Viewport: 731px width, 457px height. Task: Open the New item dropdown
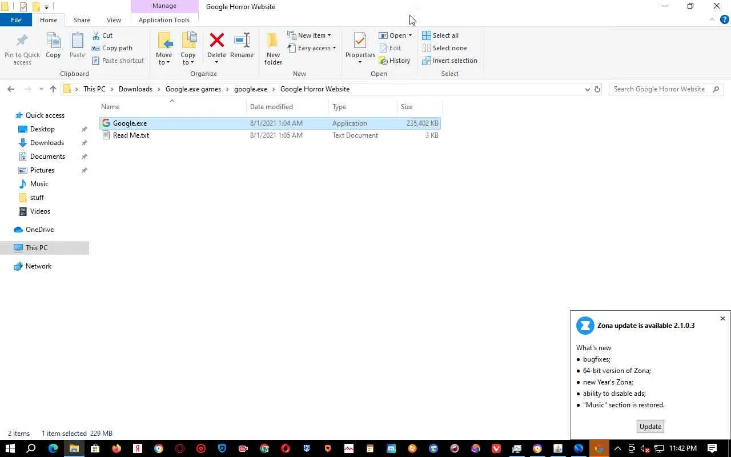(309, 35)
